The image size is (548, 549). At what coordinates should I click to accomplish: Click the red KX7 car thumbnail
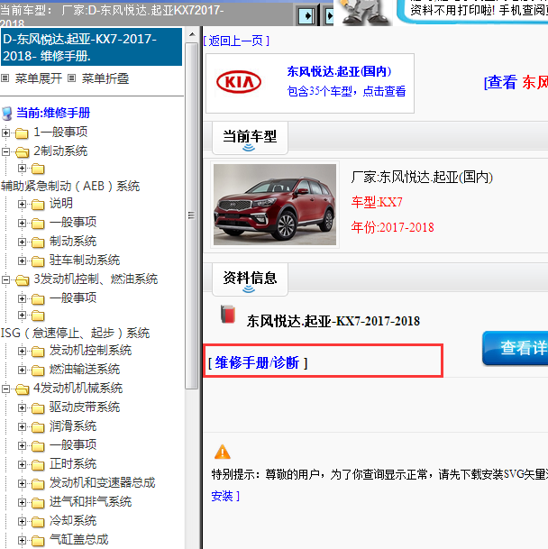[x=275, y=205]
